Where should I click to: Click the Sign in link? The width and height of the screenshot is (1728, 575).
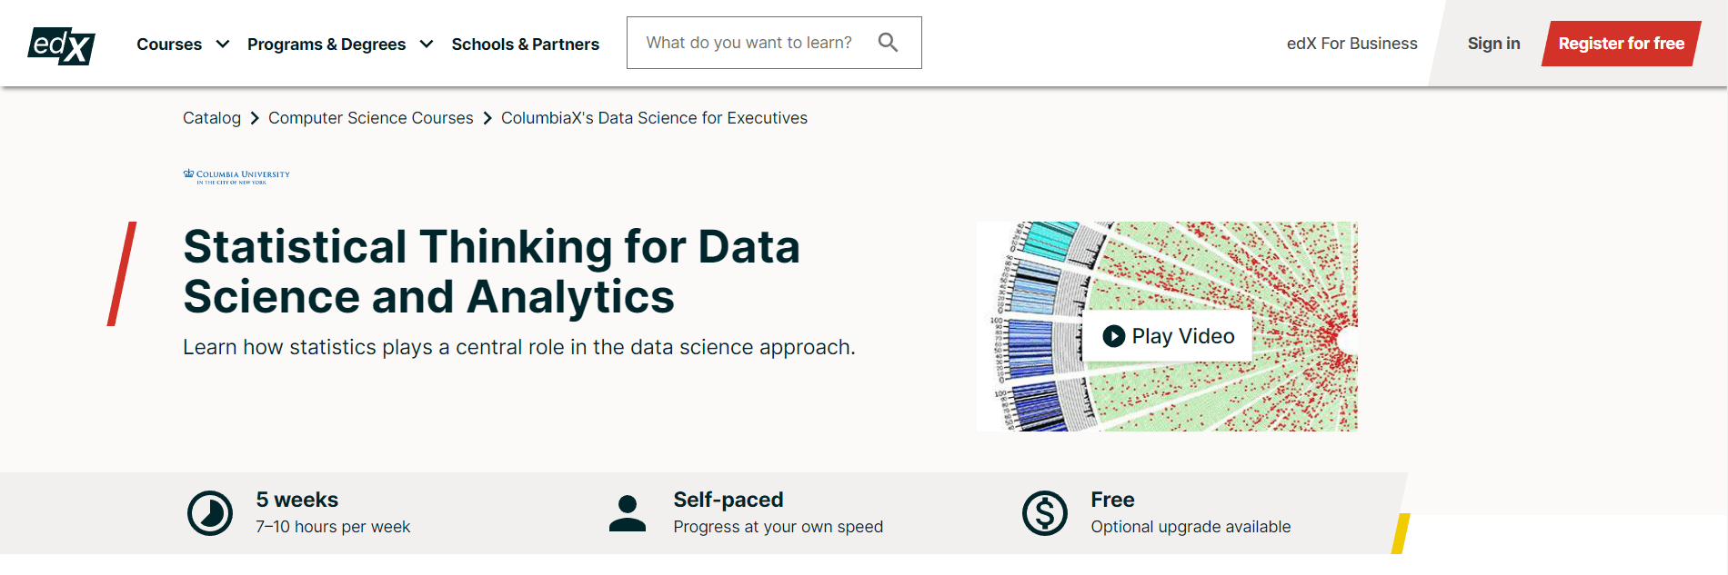pyautogui.click(x=1493, y=43)
